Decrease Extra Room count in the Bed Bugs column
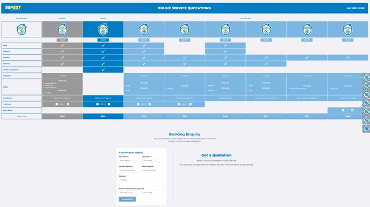 point(343,110)
